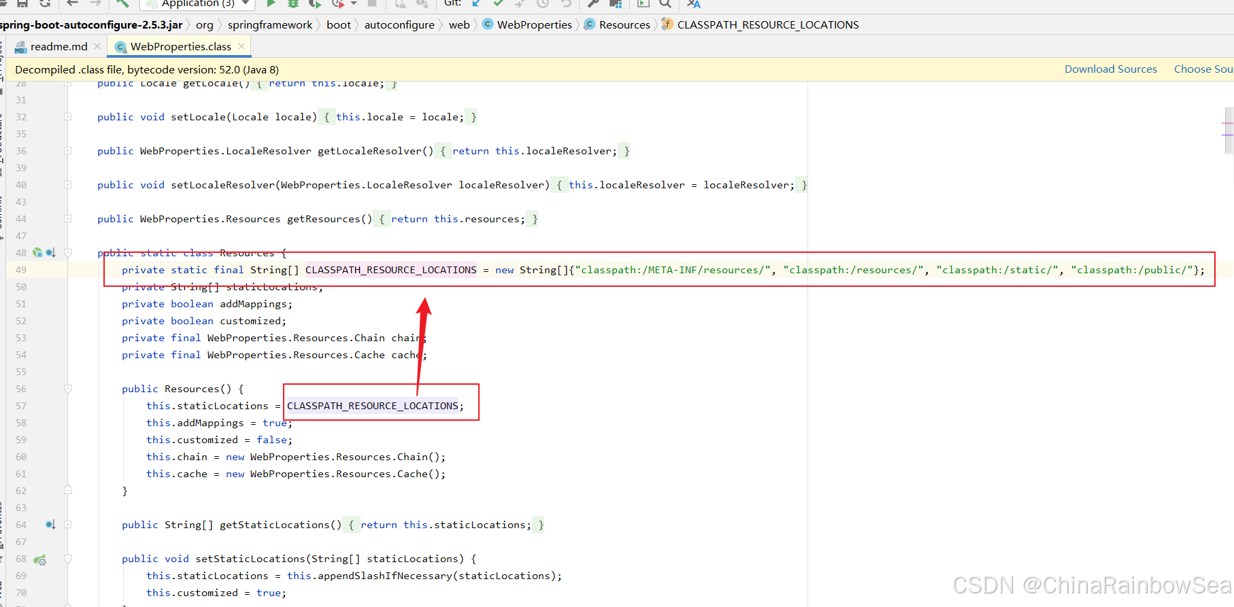
Task: Expand folded getStaticLocations method on line 64
Action: coord(68,525)
